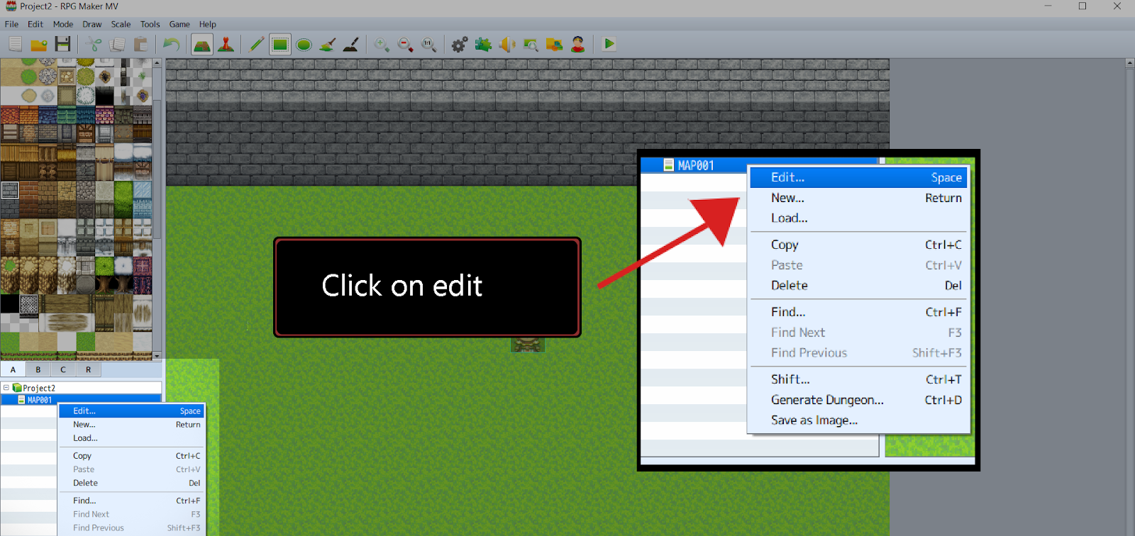Select the Flood Fill tool
The width and height of the screenshot is (1135, 536).
point(328,44)
